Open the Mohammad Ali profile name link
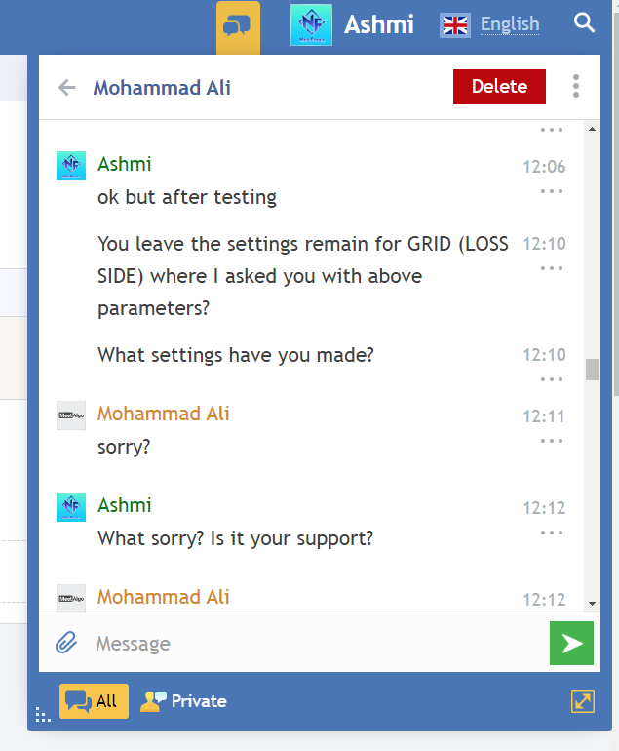 (x=162, y=88)
